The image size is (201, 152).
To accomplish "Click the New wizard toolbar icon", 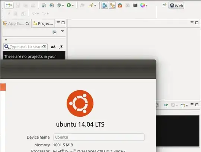I will coord(8,5).
